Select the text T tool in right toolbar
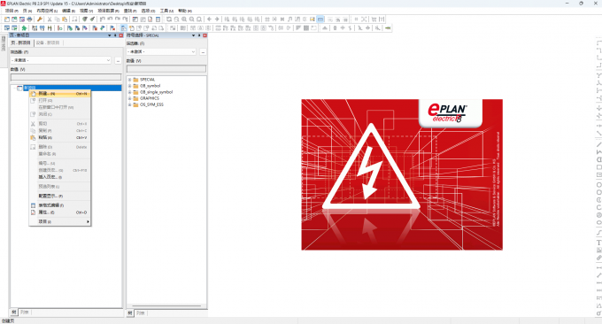The height and width of the screenshot is (324, 602). (598, 243)
